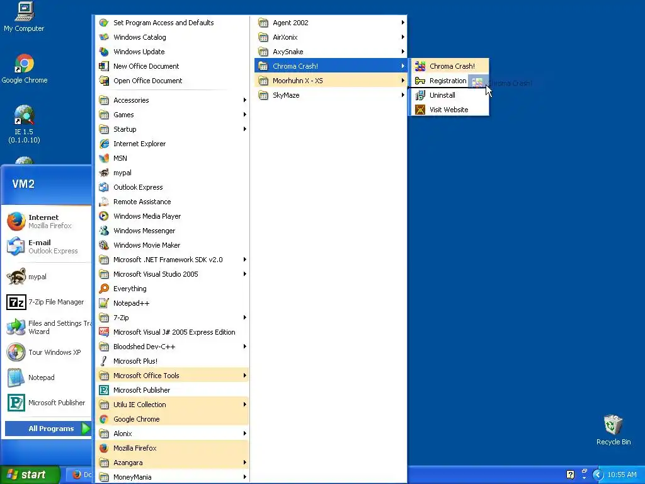Open Microsoft Visual J# 2005 Express Edition
Image resolution: width=645 pixels, height=484 pixels.
coord(173,332)
